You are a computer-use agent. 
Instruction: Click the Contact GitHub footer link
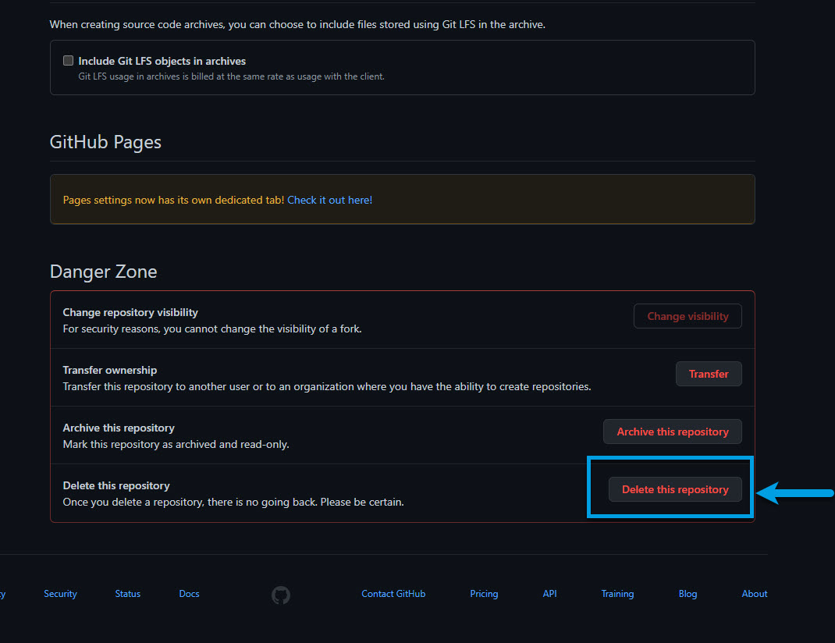(393, 594)
